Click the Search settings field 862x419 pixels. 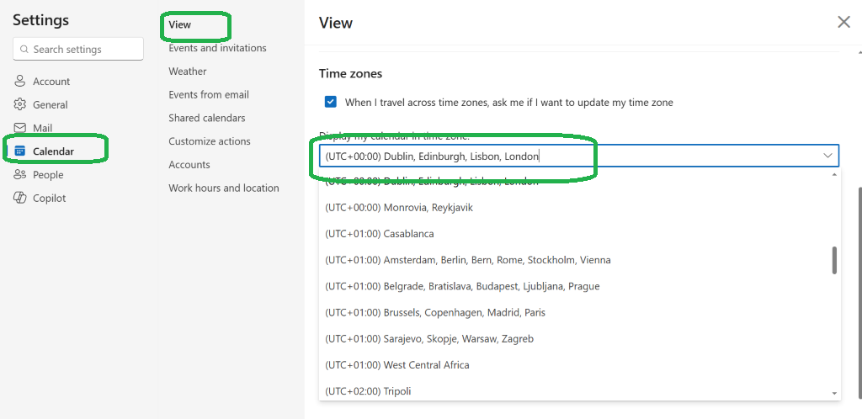(78, 50)
